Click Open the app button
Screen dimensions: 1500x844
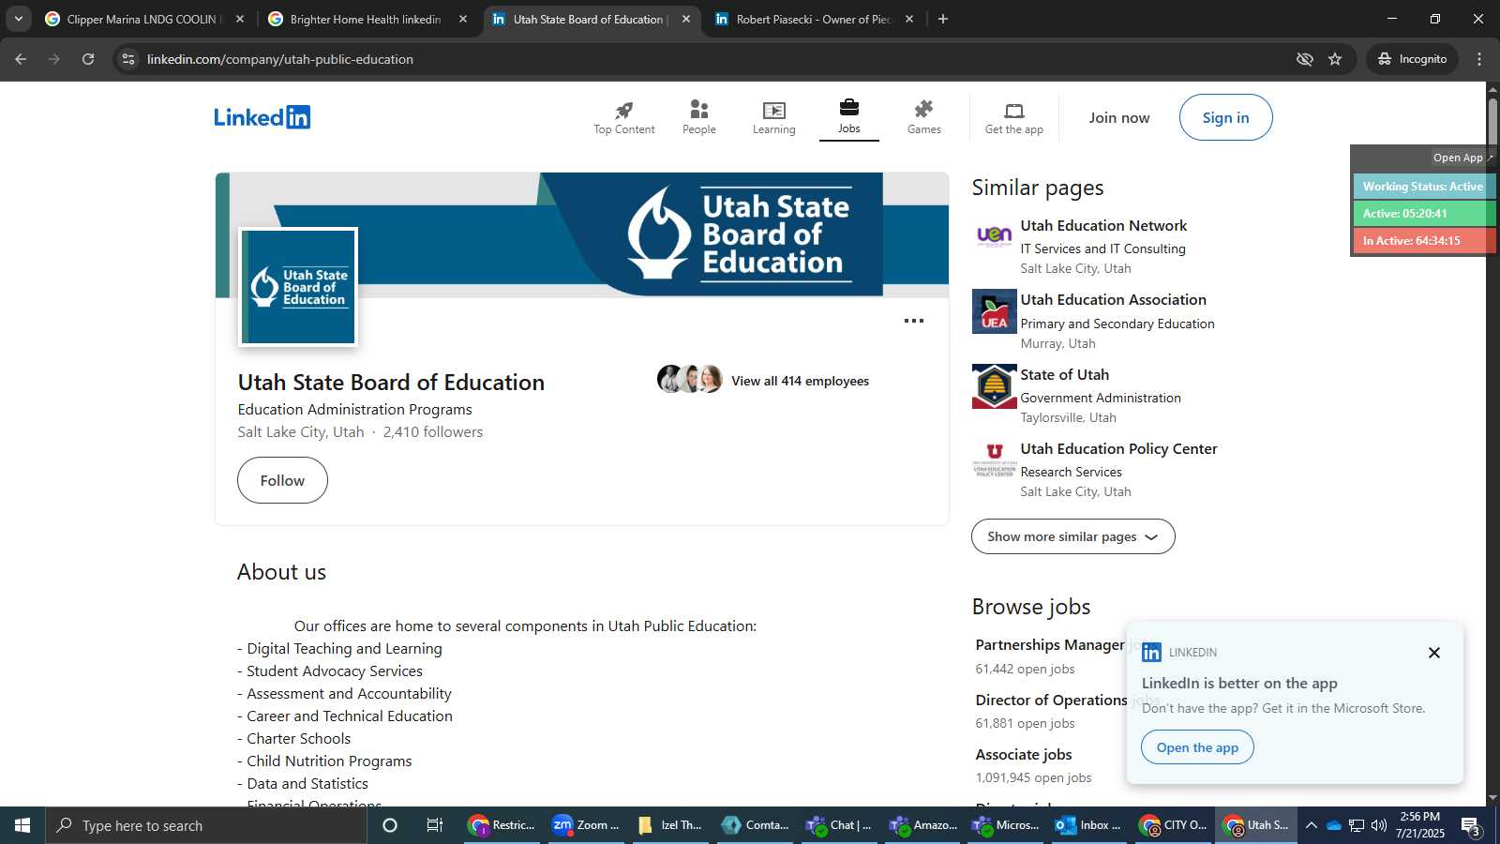[x=1197, y=747]
